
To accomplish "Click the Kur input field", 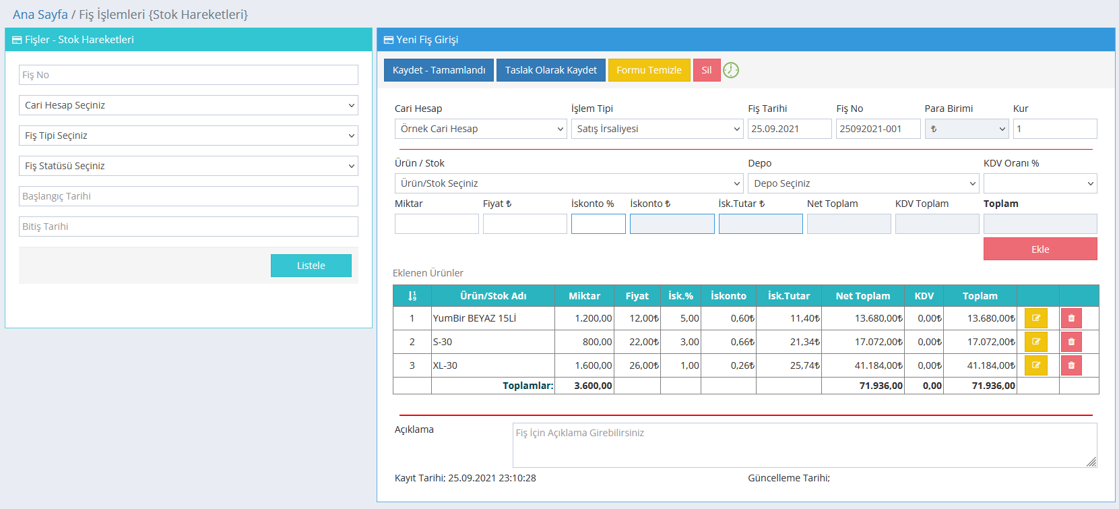I will click(x=1055, y=129).
